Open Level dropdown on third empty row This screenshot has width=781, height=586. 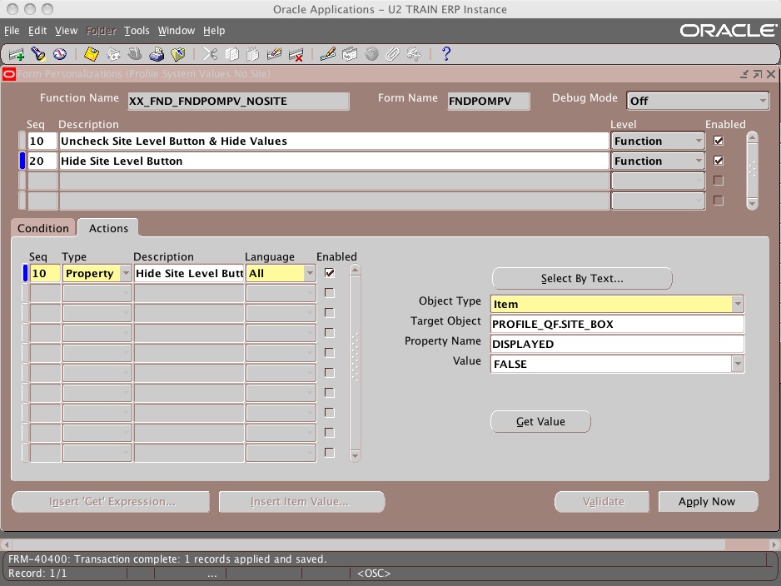click(x=699, y=181)
